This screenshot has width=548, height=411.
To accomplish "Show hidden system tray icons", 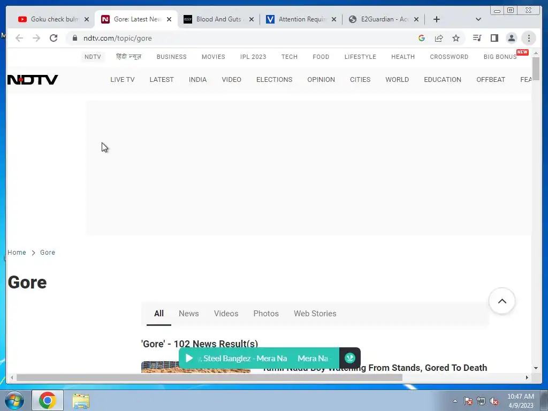I will coord(455,401).
